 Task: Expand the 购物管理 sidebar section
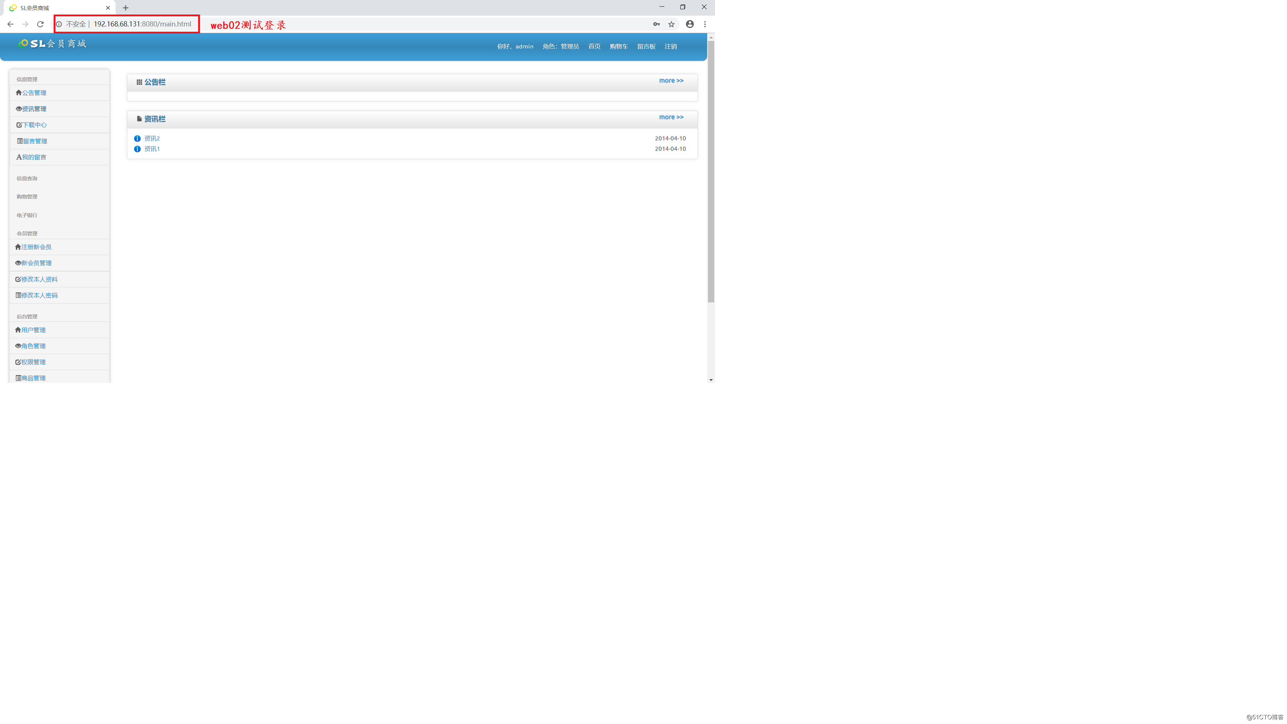[x=27, y=197]
